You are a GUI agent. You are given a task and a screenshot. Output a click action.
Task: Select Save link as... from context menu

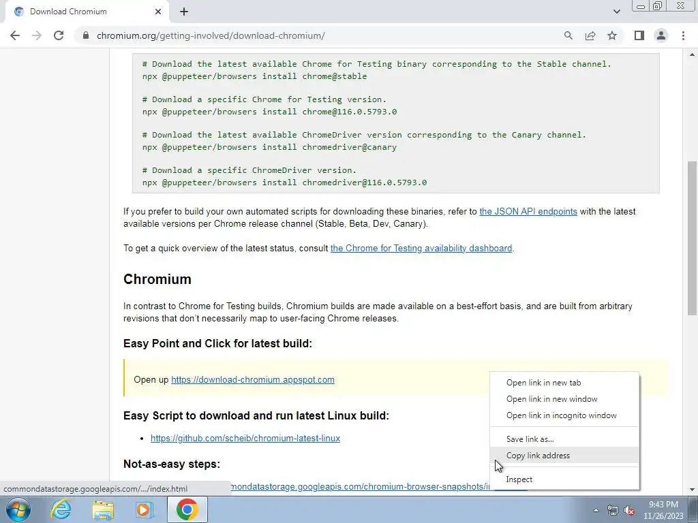[x=564, y=439]
